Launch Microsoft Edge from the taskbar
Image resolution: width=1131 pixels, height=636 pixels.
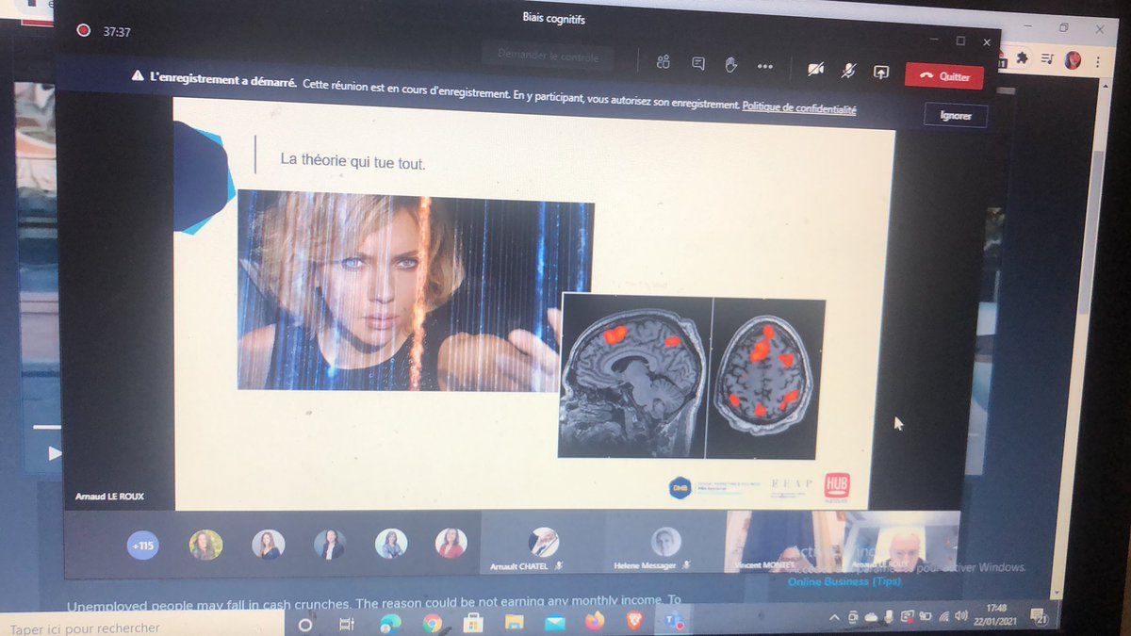coord(390,623)
